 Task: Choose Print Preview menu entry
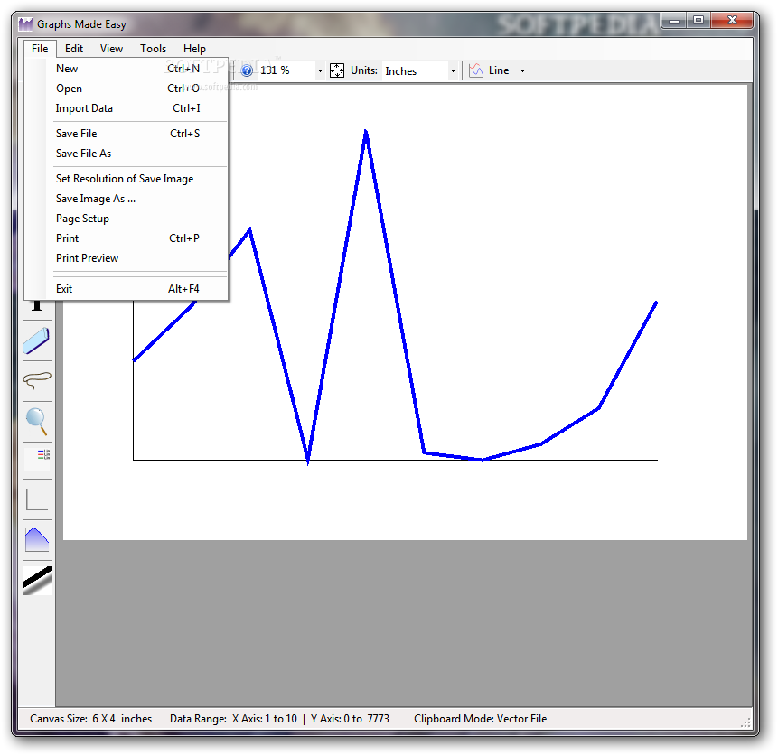127,258
